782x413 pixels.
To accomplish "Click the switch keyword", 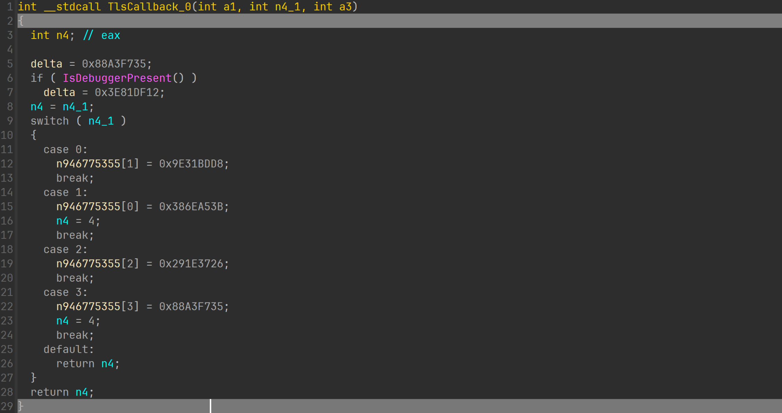I will point(49,121).
